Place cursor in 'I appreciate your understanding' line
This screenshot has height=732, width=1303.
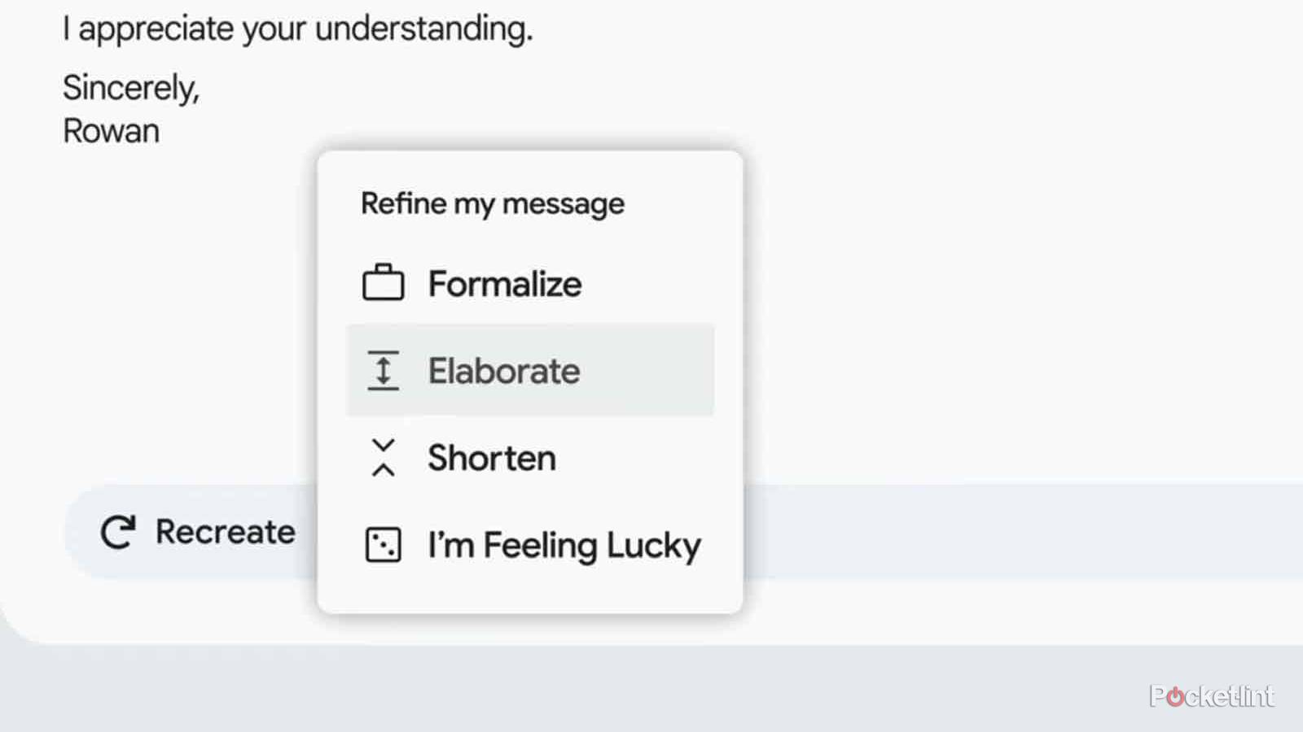point(297,29)
